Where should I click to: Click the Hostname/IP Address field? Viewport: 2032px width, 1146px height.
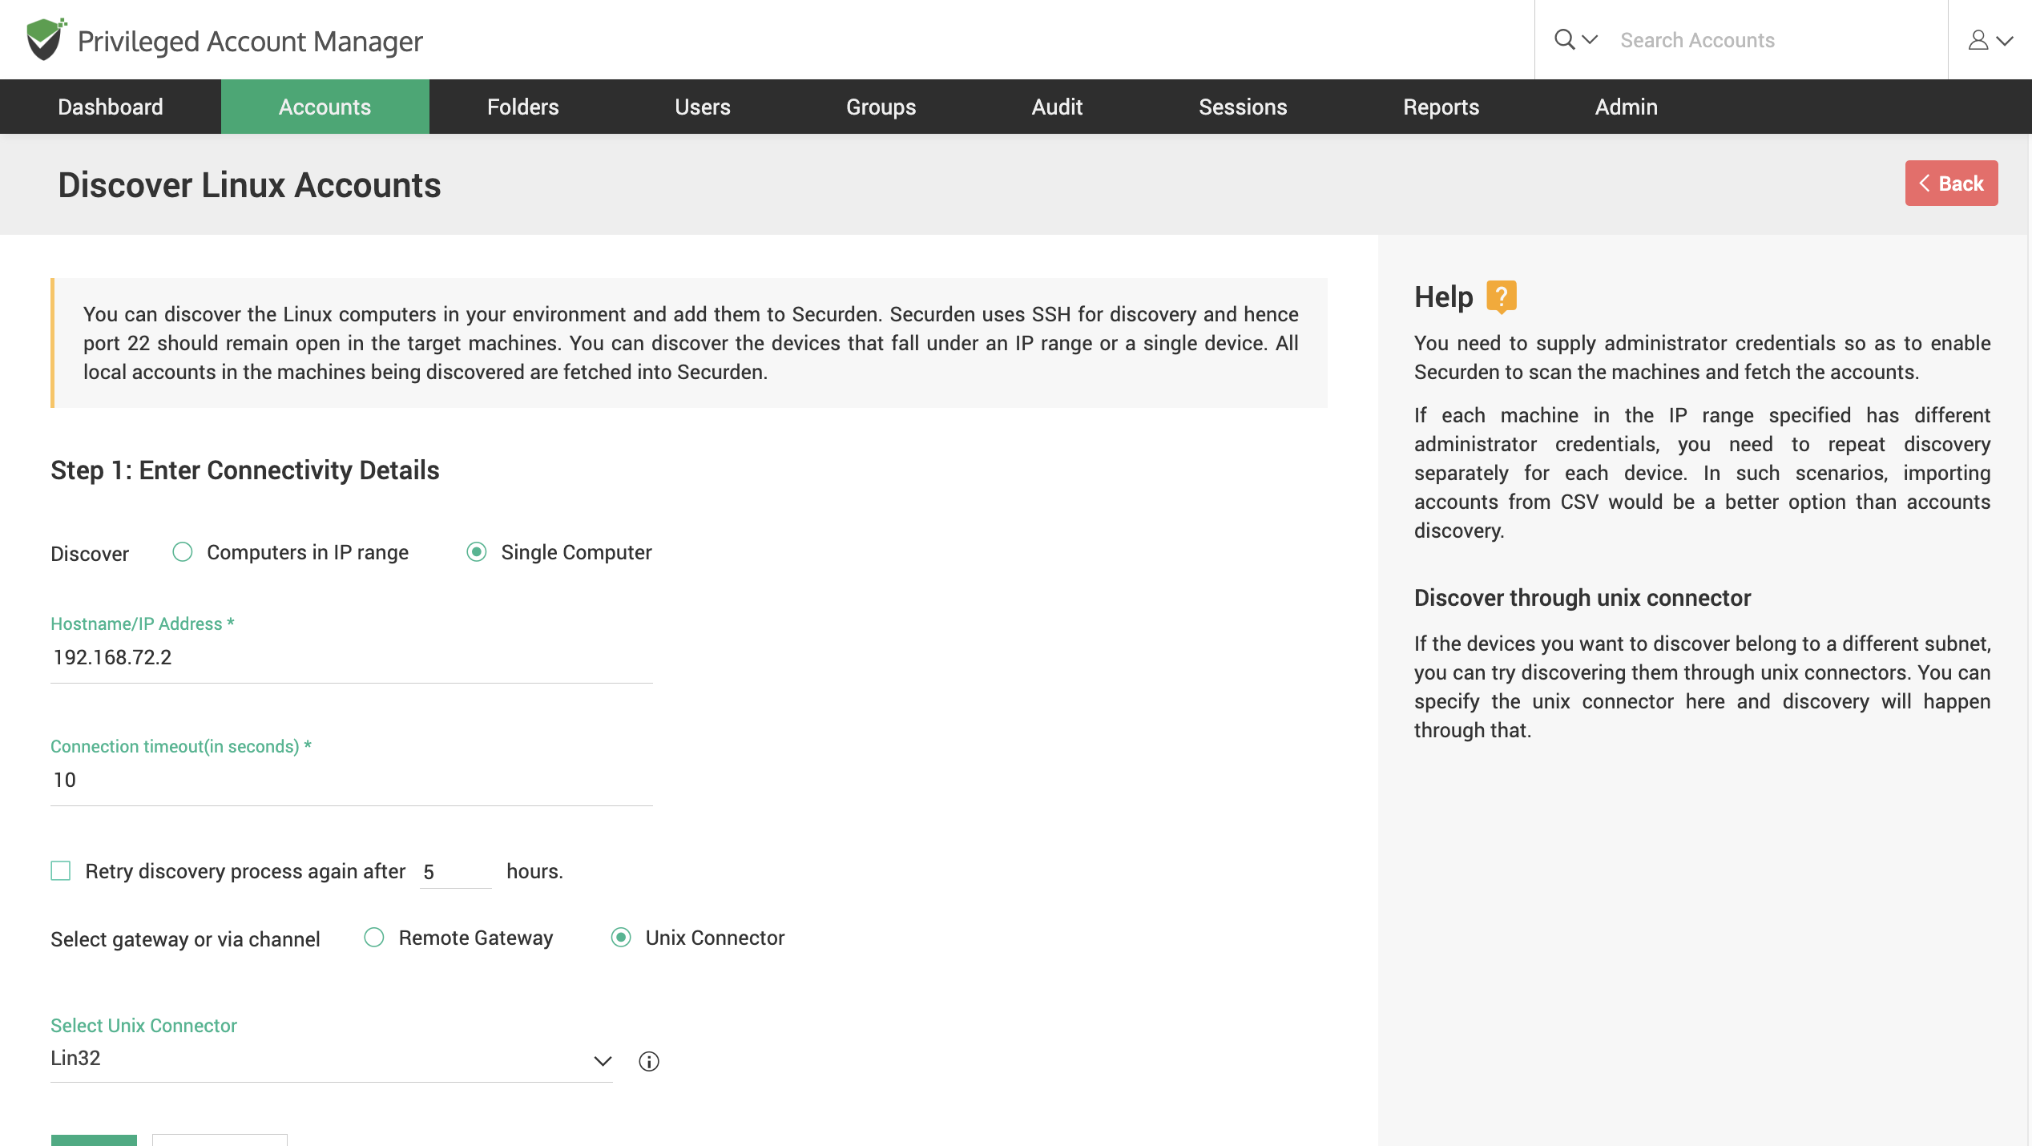(352, 658)
